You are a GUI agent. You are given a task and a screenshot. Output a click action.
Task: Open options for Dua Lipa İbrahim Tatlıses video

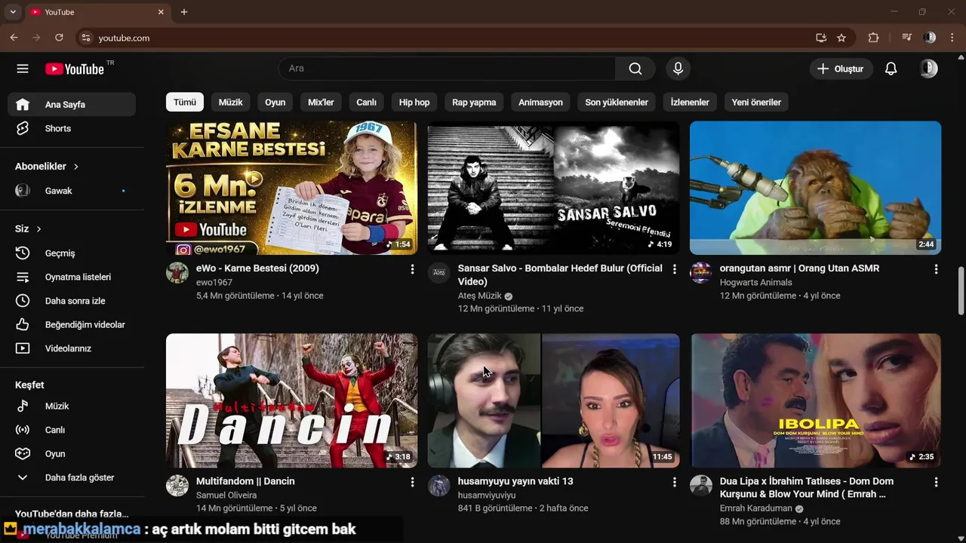click(x=936, y=482)
